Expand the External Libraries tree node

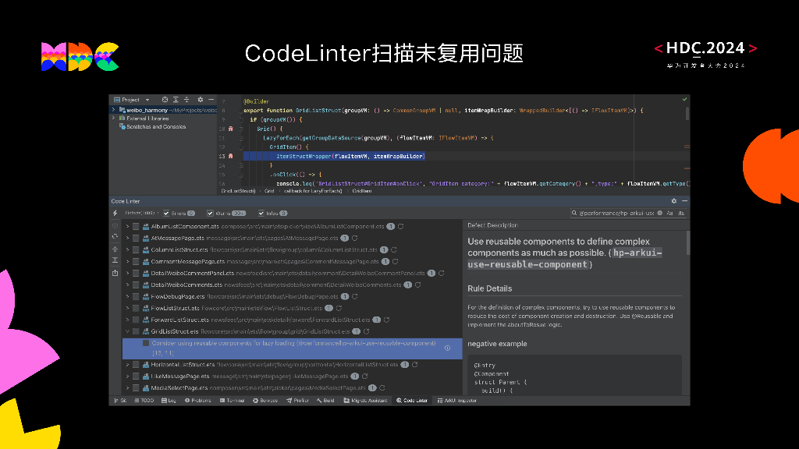tap(113, 117)
